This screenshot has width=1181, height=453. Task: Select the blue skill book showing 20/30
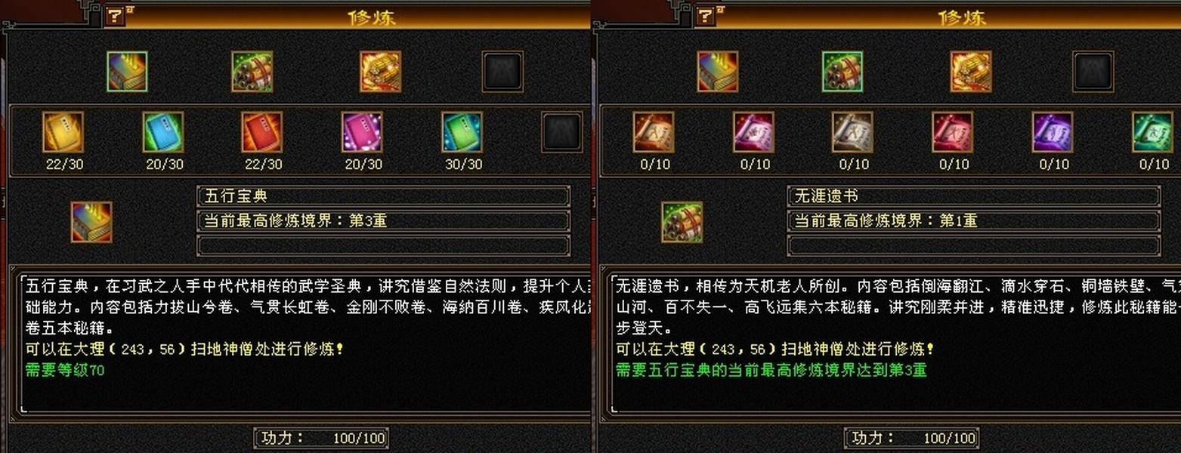point(163,133)
